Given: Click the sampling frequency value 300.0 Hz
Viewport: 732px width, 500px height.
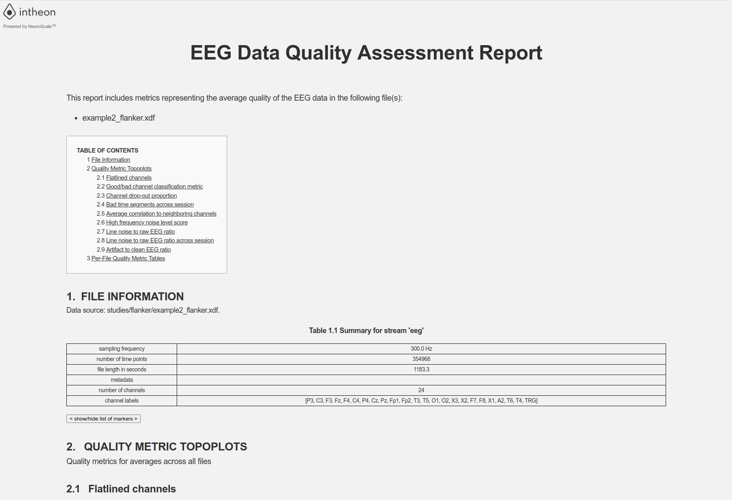Looking at the screenshot, I should tap(421, 349).
